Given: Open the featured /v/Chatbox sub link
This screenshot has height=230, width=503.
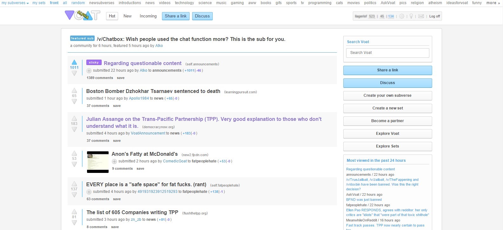Looking at the screenshot, I should point(191,39).
